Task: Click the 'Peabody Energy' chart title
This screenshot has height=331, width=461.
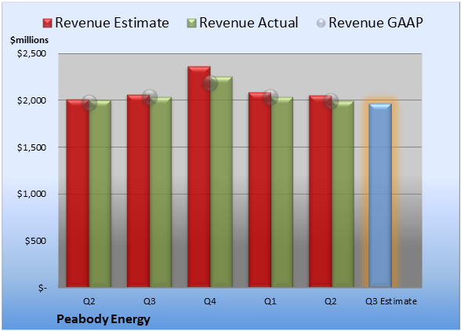Action: [x=103, y=319]
